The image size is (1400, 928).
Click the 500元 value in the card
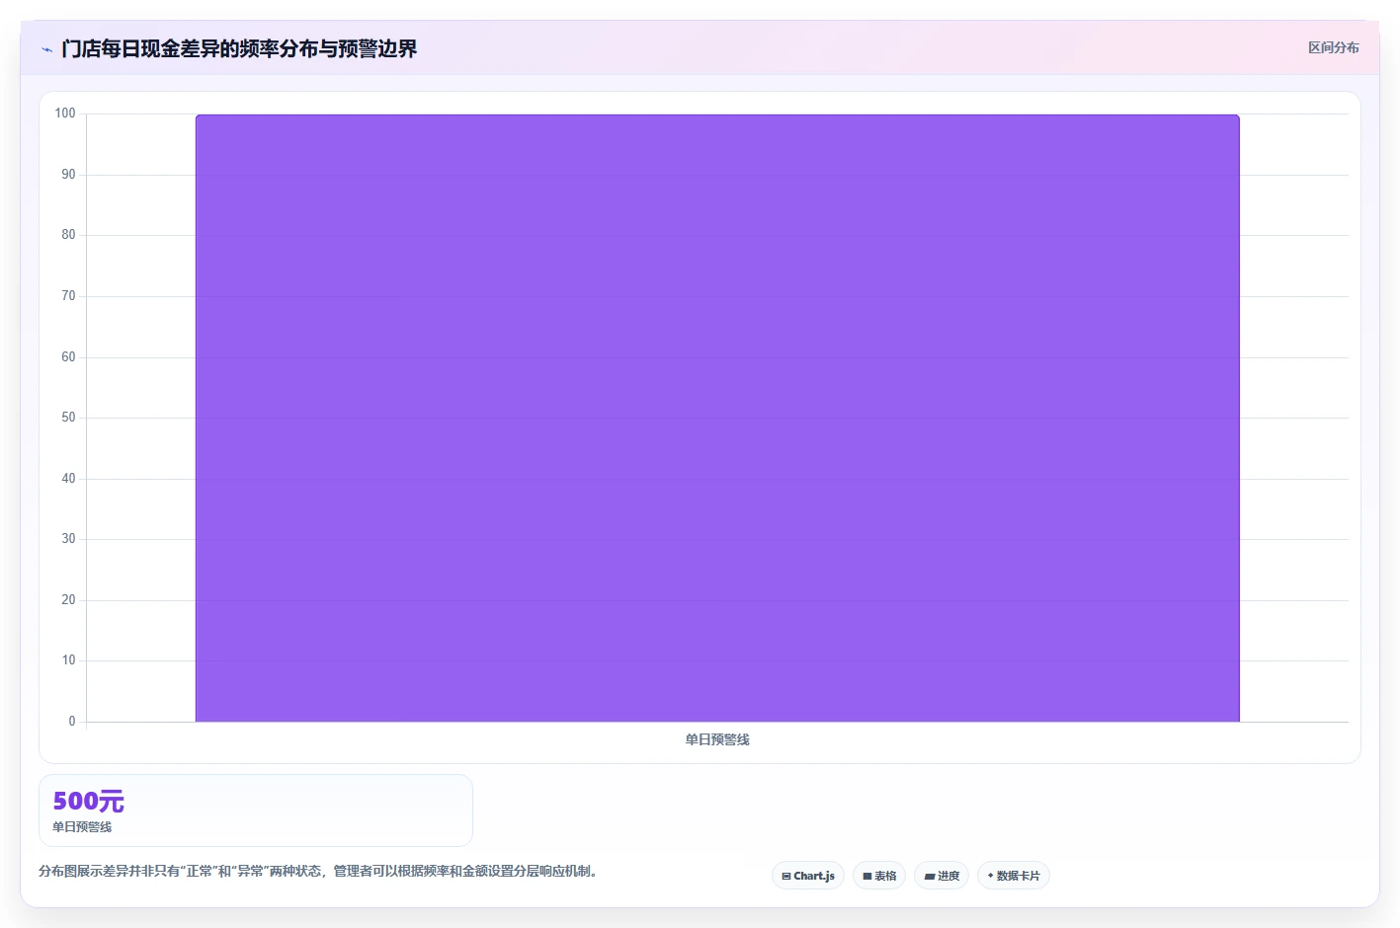[x=89, y=801]
